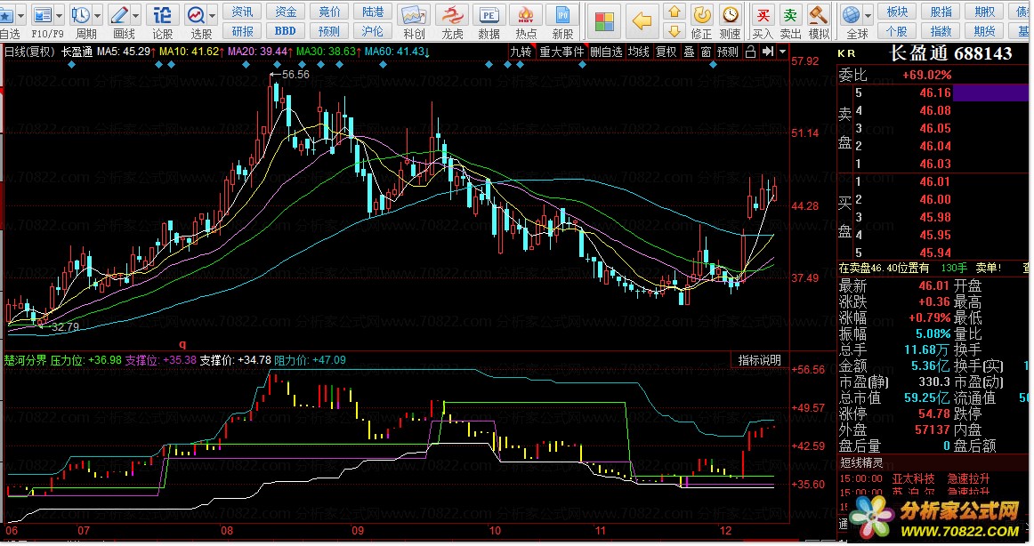This screenshot has height=546, width=1034.
Task: Select the 板块 sector tab
Action: [898, 12]
